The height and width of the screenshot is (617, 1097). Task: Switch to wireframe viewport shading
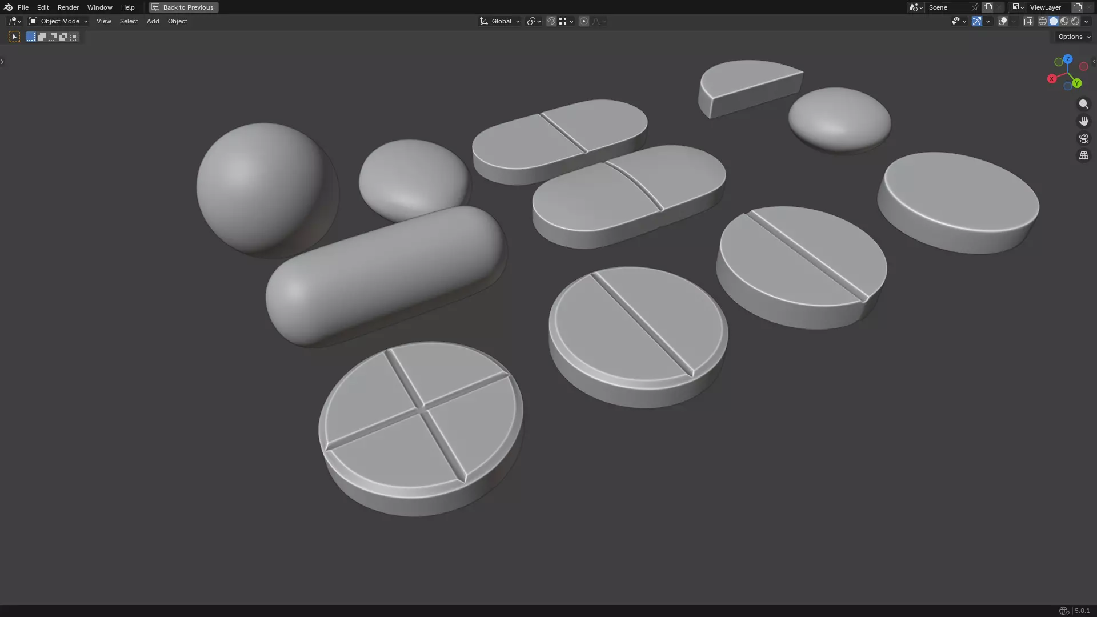[x=1043, y=21]
